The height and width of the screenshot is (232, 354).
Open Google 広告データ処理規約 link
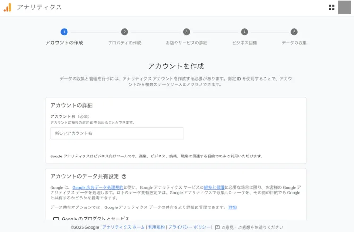98,187
